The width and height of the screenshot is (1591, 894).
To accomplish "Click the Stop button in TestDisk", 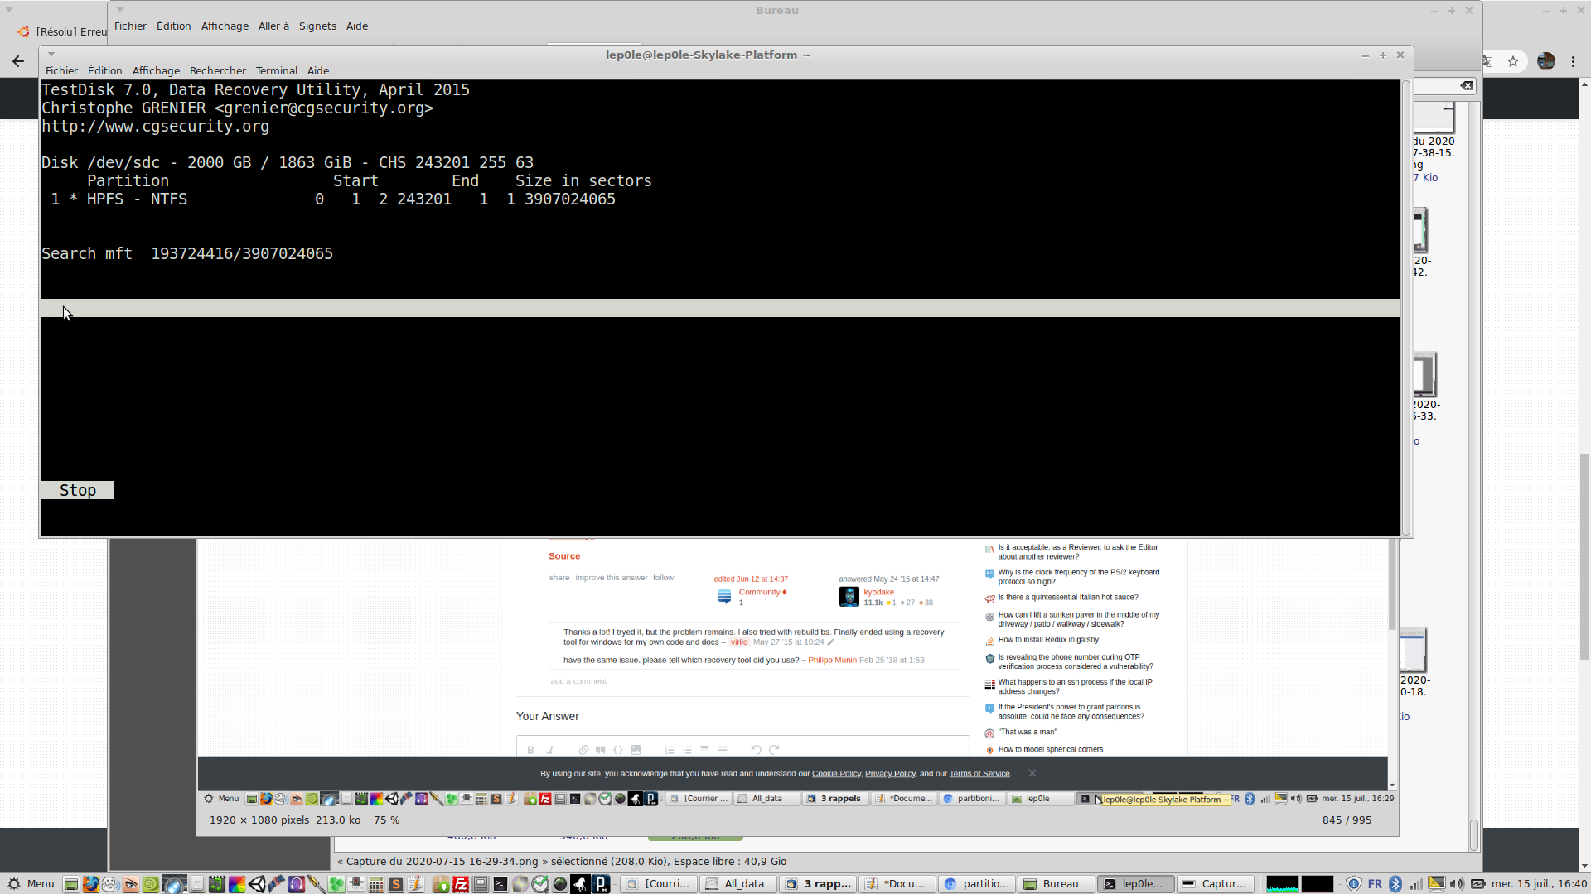I will pyautogui.click(x=77, y=491).
